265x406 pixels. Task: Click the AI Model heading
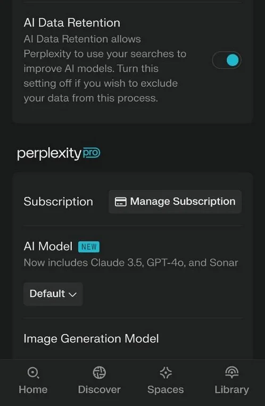click(48, 246)
